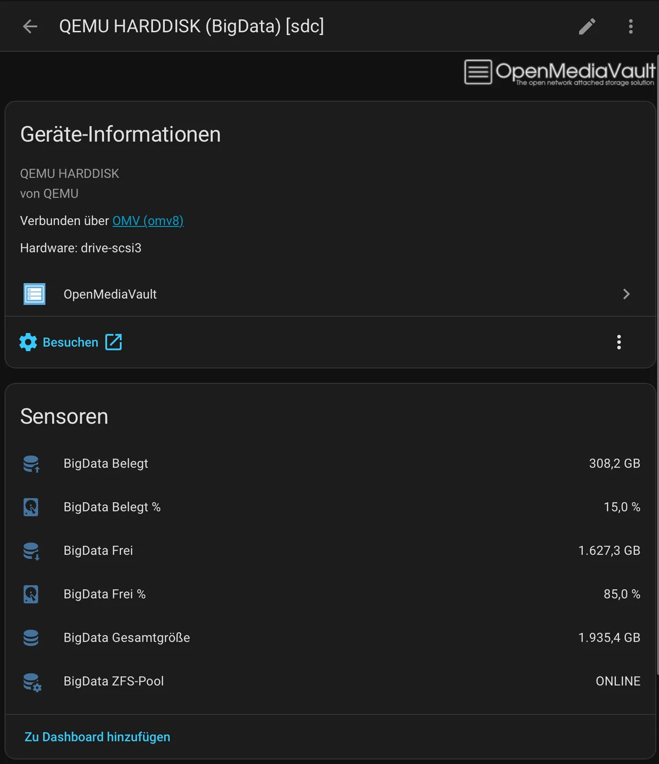Visit the device via Besuchen link

click(x=70, y=342)
